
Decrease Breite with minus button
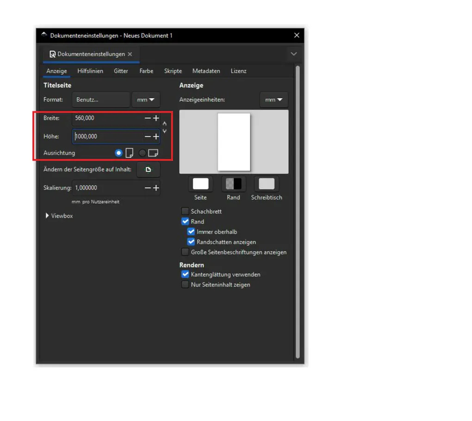click(x=148, y=118)
